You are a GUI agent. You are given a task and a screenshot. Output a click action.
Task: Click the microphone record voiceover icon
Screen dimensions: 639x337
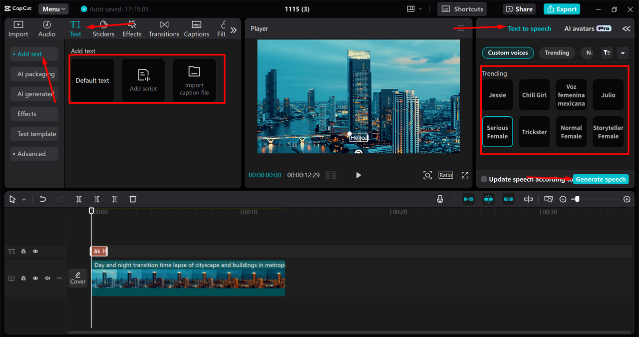[440, 199]
